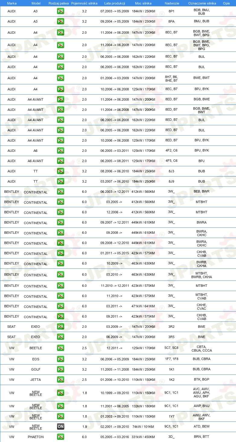Click the petrol icon for Audi TT 8J3
The height and width of the screenshot is (442, 236).
pos(60,171)
